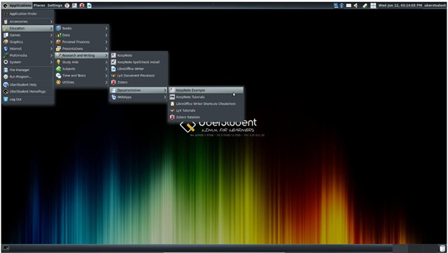This screenshot has height=253, width=448.
Task: Open LyX Document Processor
Action: 139,76
